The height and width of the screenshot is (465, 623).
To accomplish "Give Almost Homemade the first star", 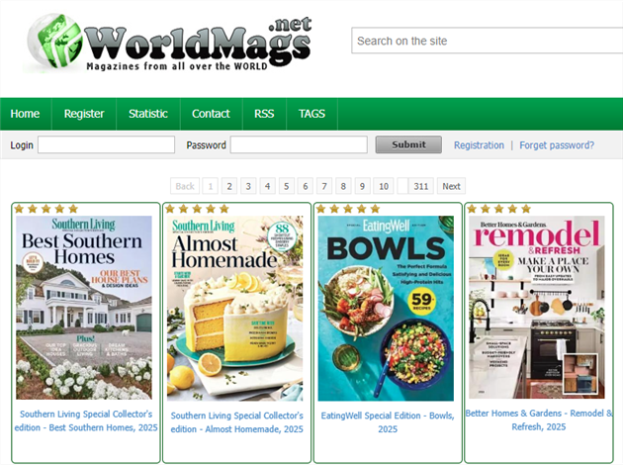I will click(x=170, y=209).
